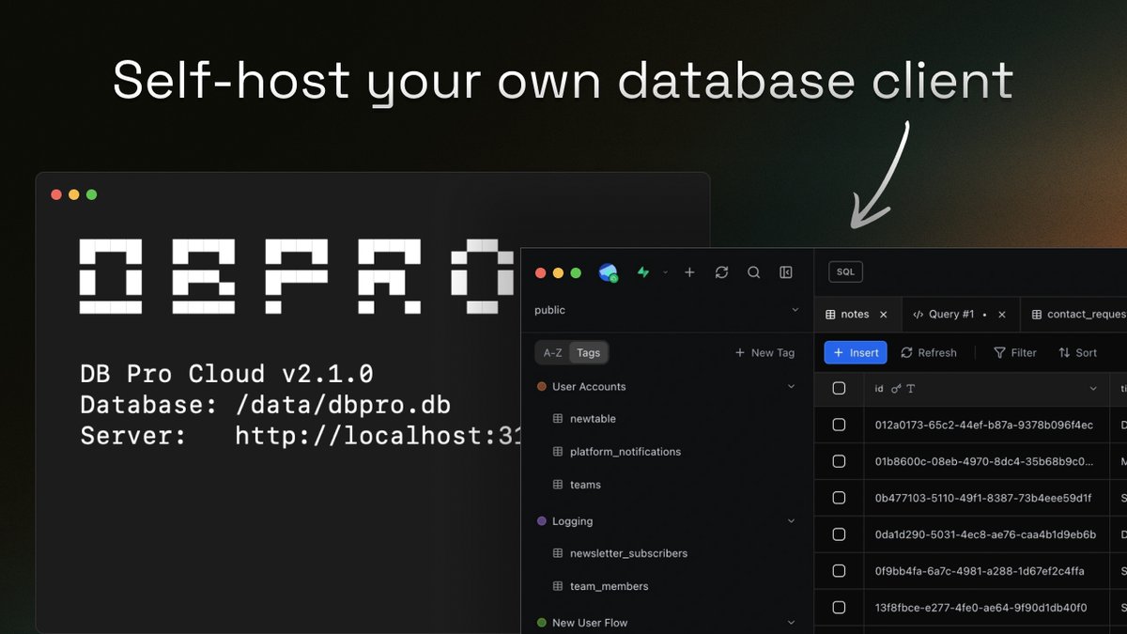Click the User Accounts orange tag dot
The width and height of the screenshot is (1127, 634).
[x=541, y=386]
